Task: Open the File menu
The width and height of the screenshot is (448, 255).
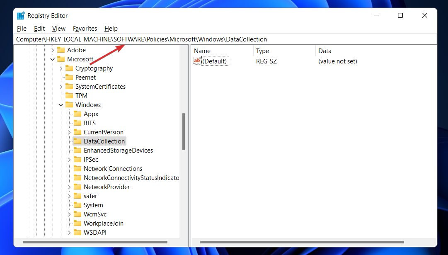Action: click(22, 29)
